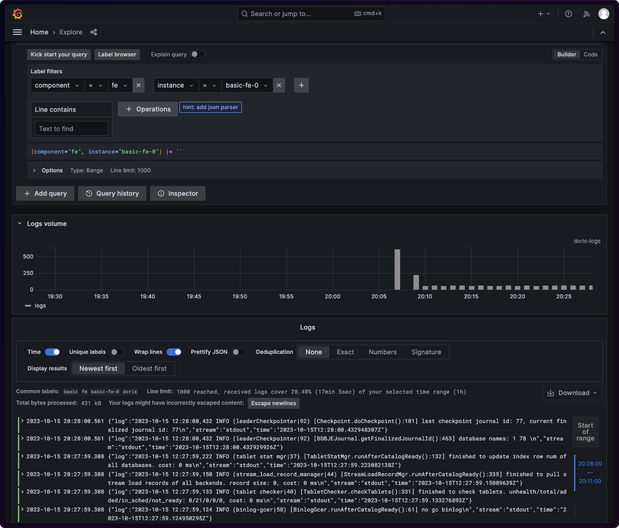This screenshot has height=528, width=619.
Task: Click Kick start your query
Action: [x=59, y=54]
